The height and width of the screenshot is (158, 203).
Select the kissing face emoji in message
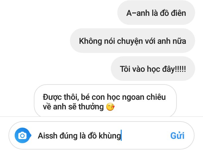pos(110,107)
